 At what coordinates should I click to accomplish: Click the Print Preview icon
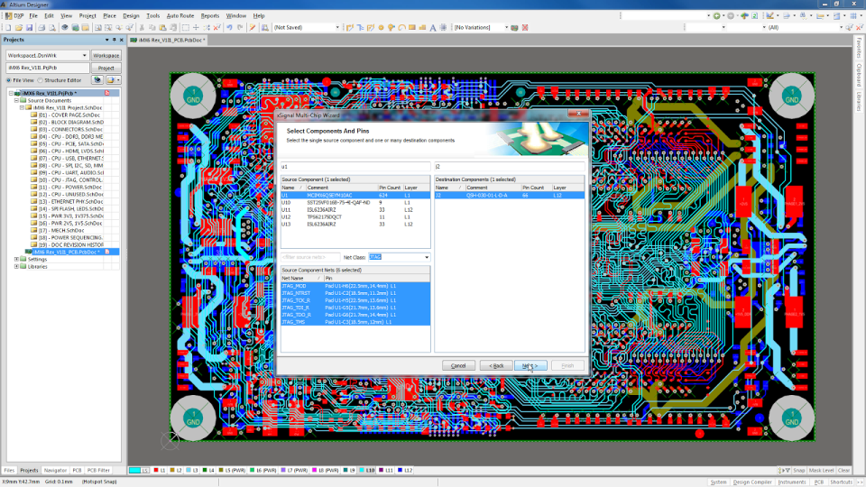[x=52, y=27]
